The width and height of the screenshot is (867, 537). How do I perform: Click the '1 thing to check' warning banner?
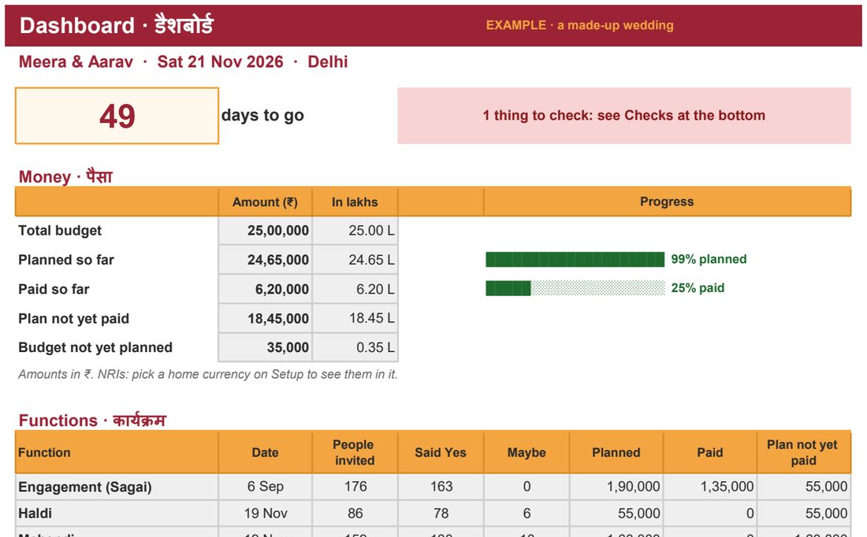coord(623,116)
